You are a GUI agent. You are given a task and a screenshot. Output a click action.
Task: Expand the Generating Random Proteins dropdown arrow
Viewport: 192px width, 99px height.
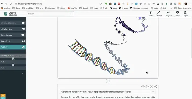(153, 92)
